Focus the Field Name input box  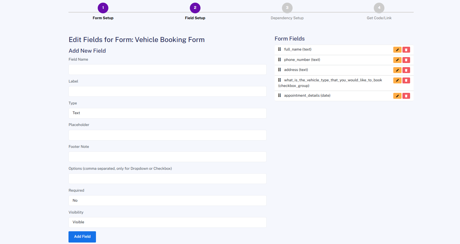(x=167, y=70)
